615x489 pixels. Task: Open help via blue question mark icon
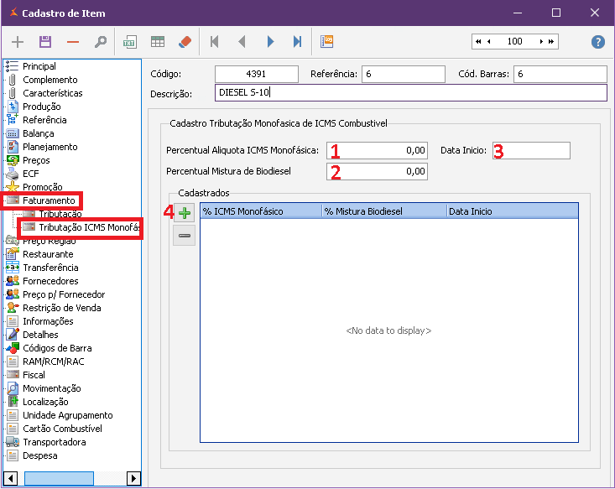pyautogui.click(x=598, y=42)
